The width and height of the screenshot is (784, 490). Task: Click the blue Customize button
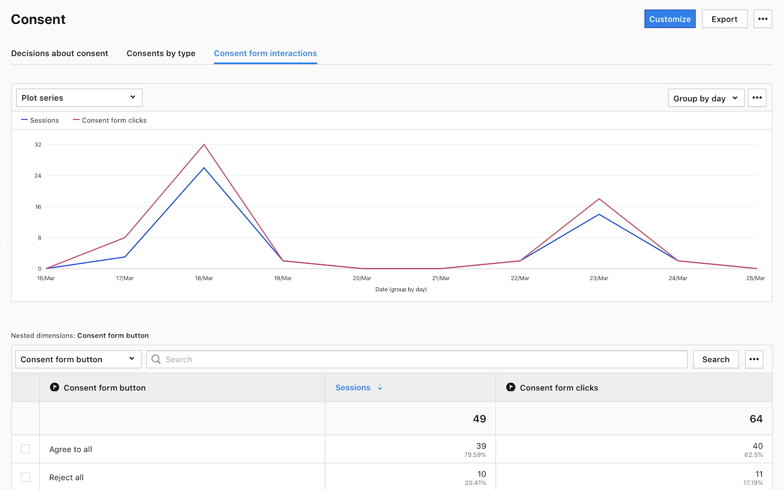(670, 19)
